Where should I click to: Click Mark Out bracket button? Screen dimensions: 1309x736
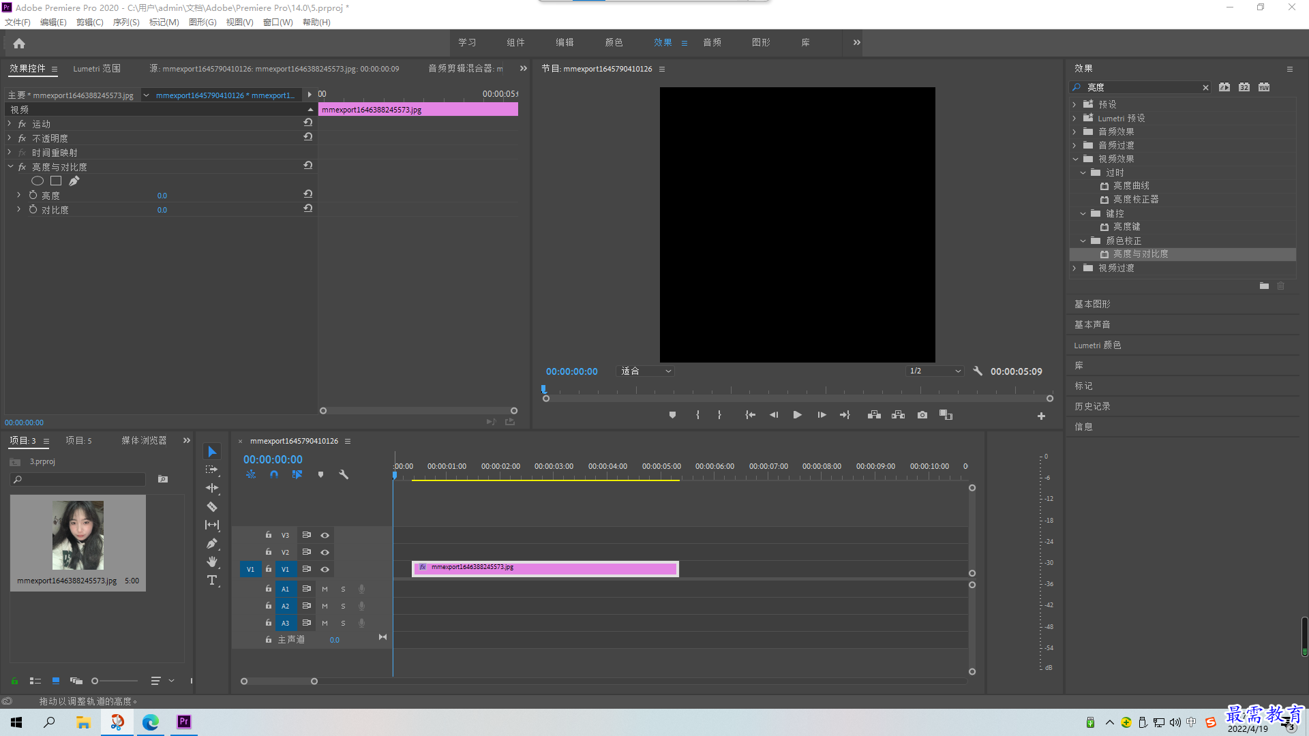pos(719,415)
